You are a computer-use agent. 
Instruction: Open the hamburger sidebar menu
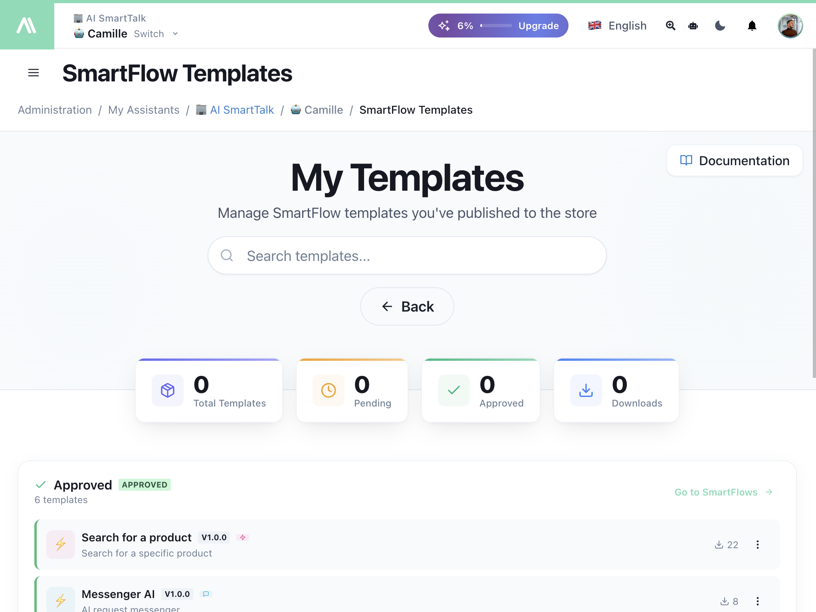[x=34, y=73]
